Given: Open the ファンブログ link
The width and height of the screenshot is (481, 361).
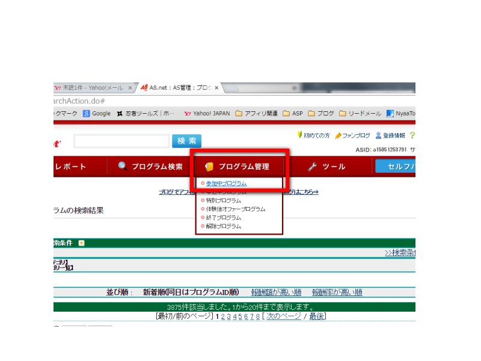Looking at the screenshot, I should pyautogui.click(x=352, y=135).
